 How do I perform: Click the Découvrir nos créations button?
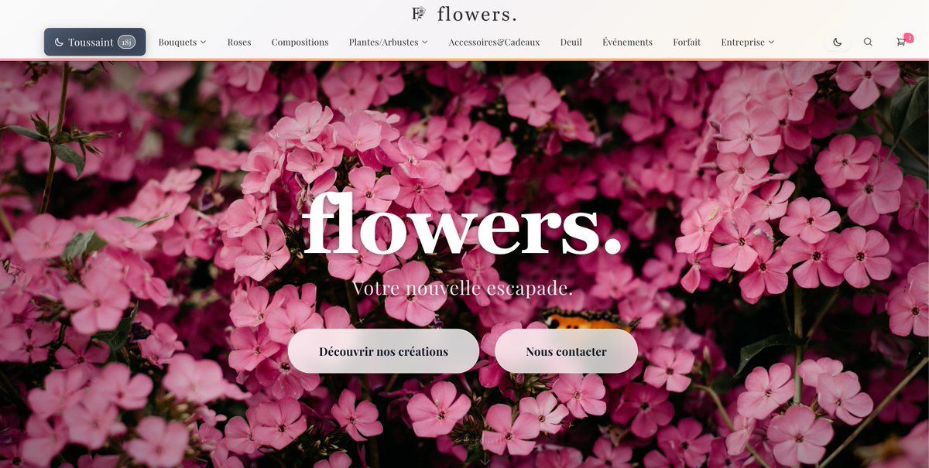pos(383,351)
